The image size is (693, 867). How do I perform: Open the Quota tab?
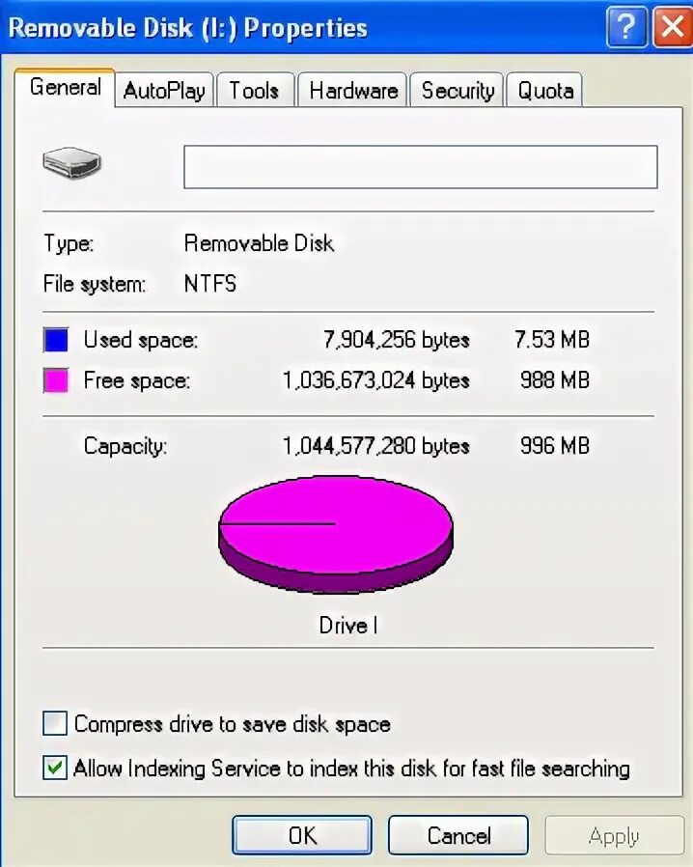click(545, 90)
